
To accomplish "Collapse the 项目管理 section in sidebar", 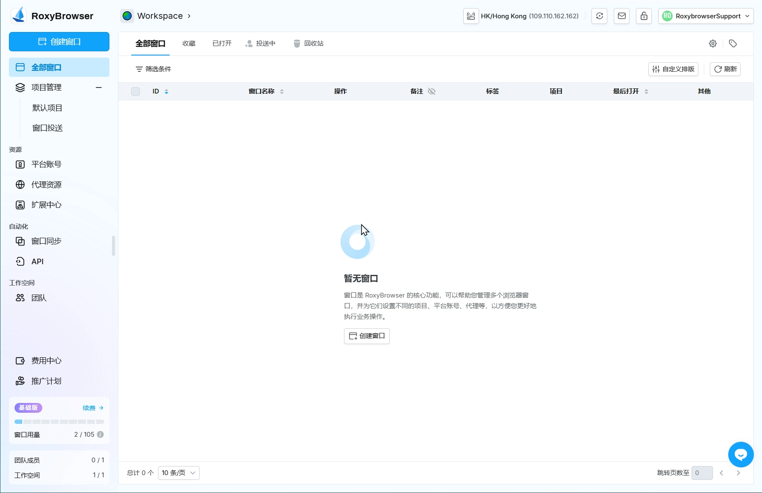I will point(99,88).
